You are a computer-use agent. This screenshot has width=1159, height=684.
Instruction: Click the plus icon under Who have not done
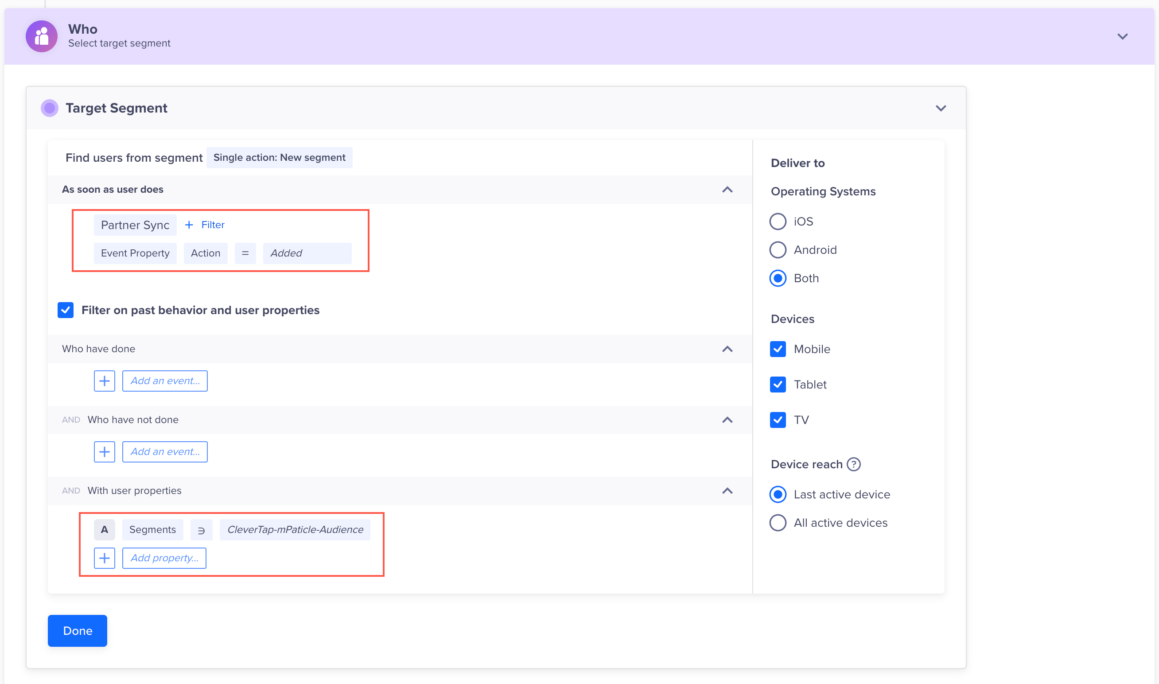click(x=104, y=451)
